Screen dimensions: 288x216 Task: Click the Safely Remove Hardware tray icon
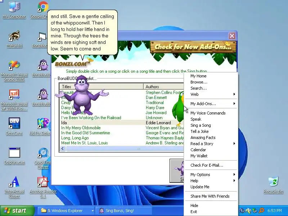coord(255,211)
